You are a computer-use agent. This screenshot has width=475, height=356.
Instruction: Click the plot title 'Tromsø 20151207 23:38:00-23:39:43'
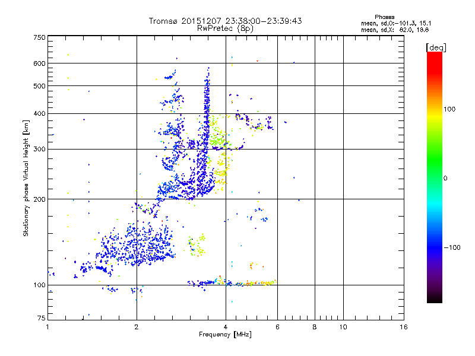(x=225, y=21)
